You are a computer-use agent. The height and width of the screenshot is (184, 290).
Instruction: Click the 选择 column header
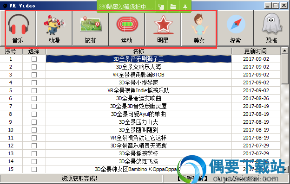(x=34, y=51)
